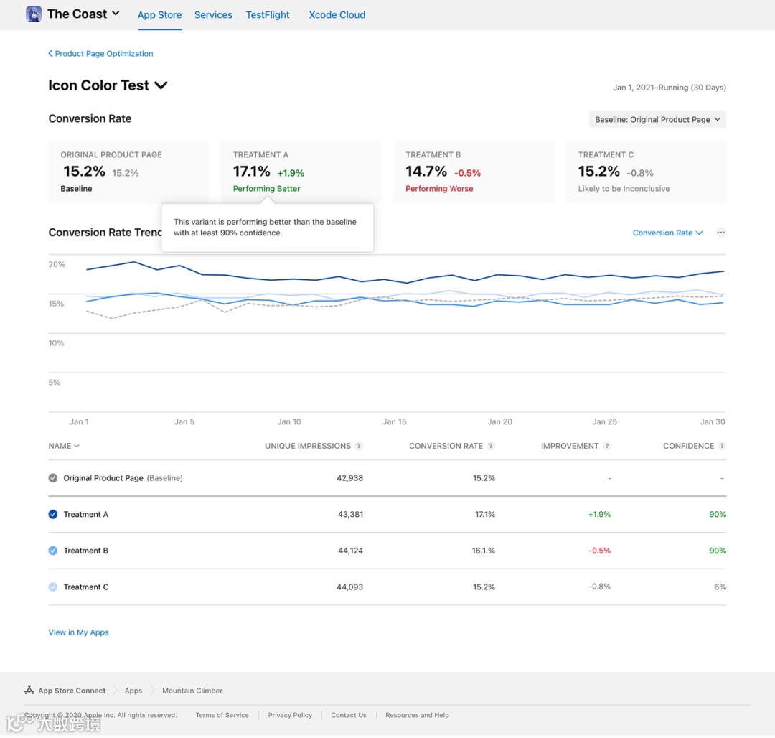Open the Conversion Rate metric dropdown
The image size is (775, 738).
tap(667, 233)
